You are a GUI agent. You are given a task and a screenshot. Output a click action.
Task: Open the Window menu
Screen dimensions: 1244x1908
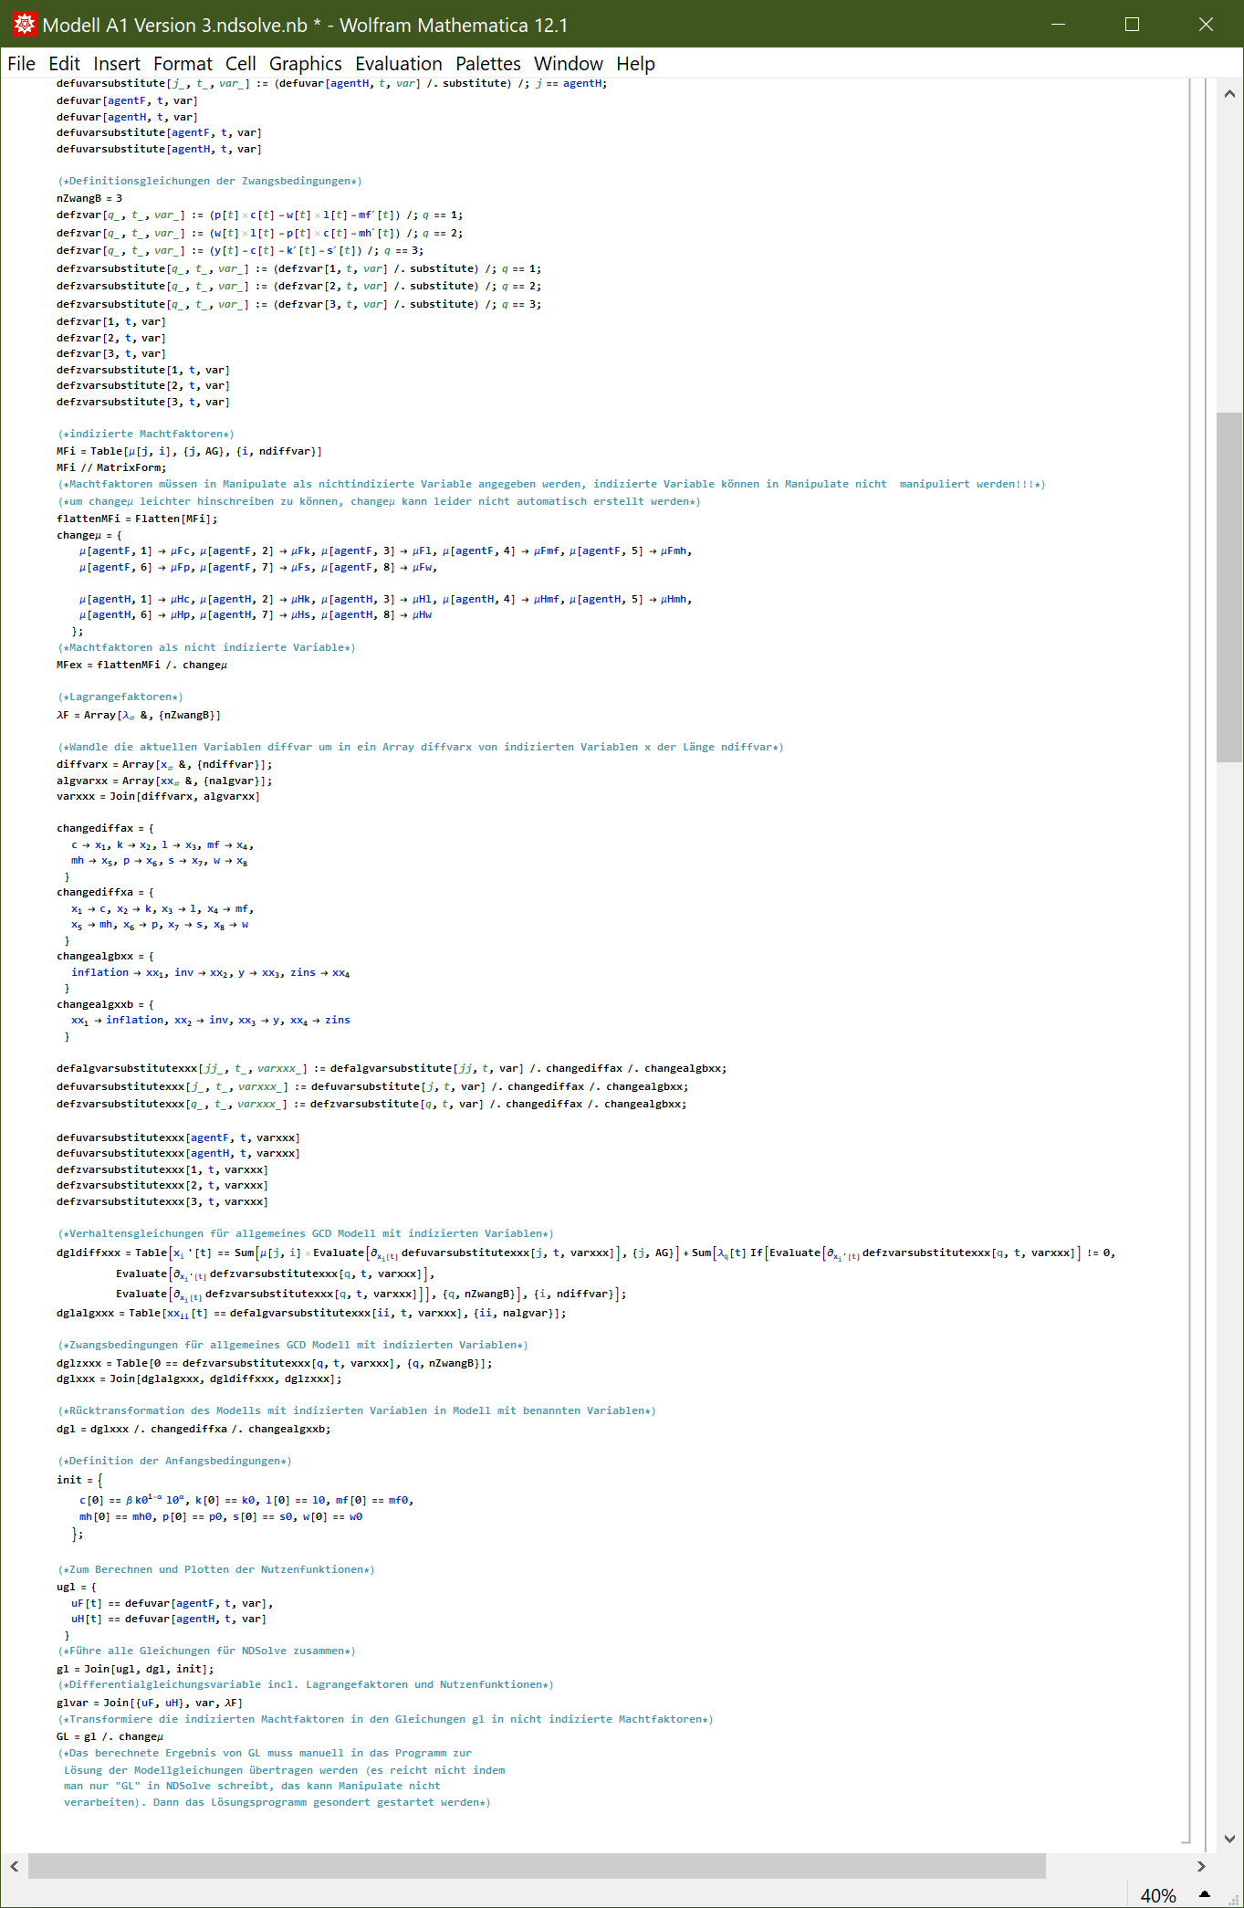point(569,64)
